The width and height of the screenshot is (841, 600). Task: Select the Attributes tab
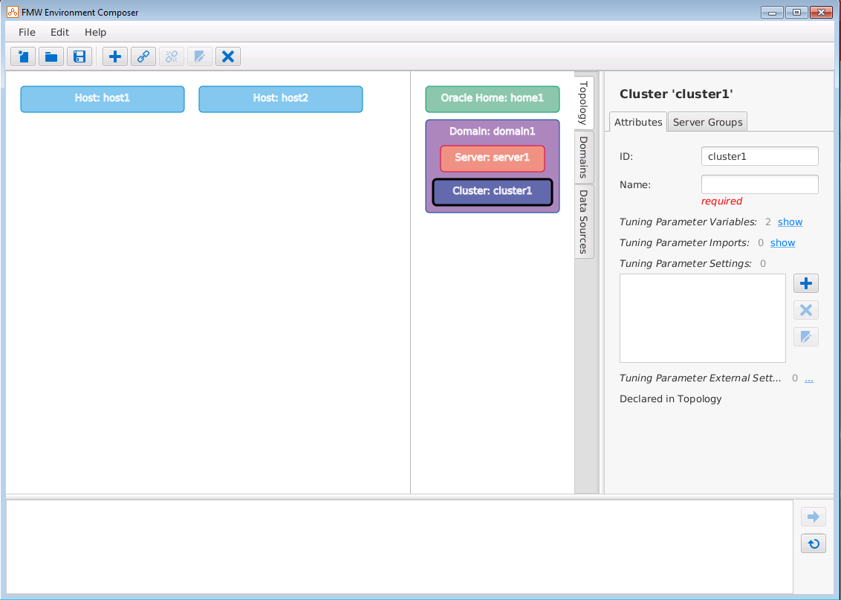tap(637, 122)
